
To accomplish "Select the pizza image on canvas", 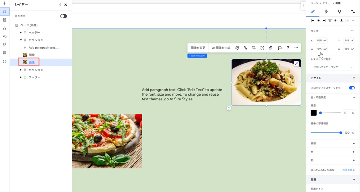I will [107, 141].
